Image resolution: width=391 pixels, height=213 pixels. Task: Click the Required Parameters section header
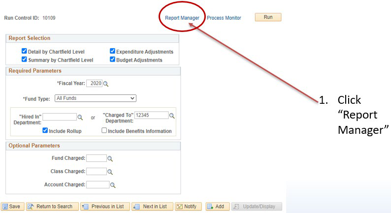93,71
